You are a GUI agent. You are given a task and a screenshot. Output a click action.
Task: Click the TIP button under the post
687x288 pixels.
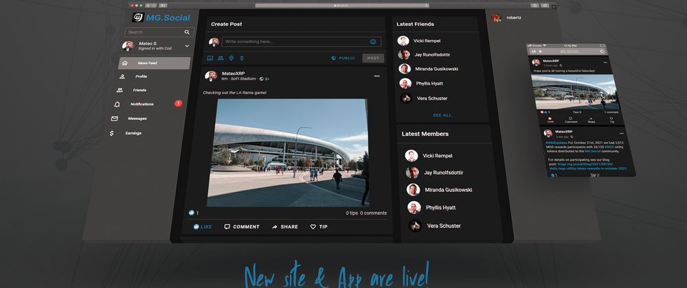(319, 227)
